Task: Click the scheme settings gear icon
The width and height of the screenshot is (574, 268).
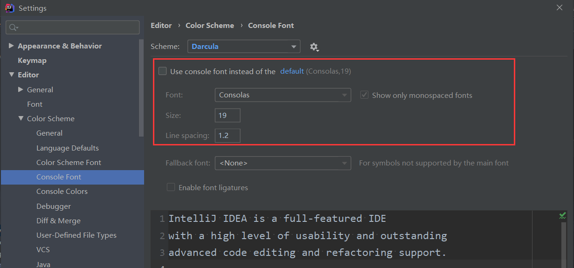Action: click(314, 47)
